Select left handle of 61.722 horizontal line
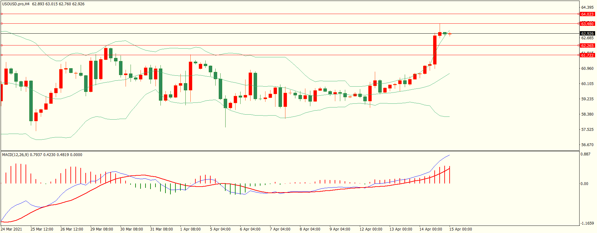The image size is (597, 233). pos(2,55)
